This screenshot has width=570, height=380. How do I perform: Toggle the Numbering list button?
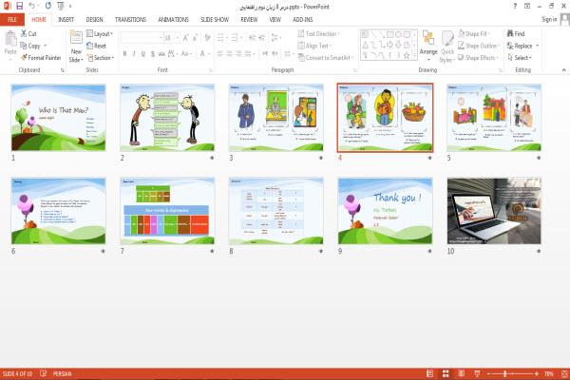coord(235,37)
